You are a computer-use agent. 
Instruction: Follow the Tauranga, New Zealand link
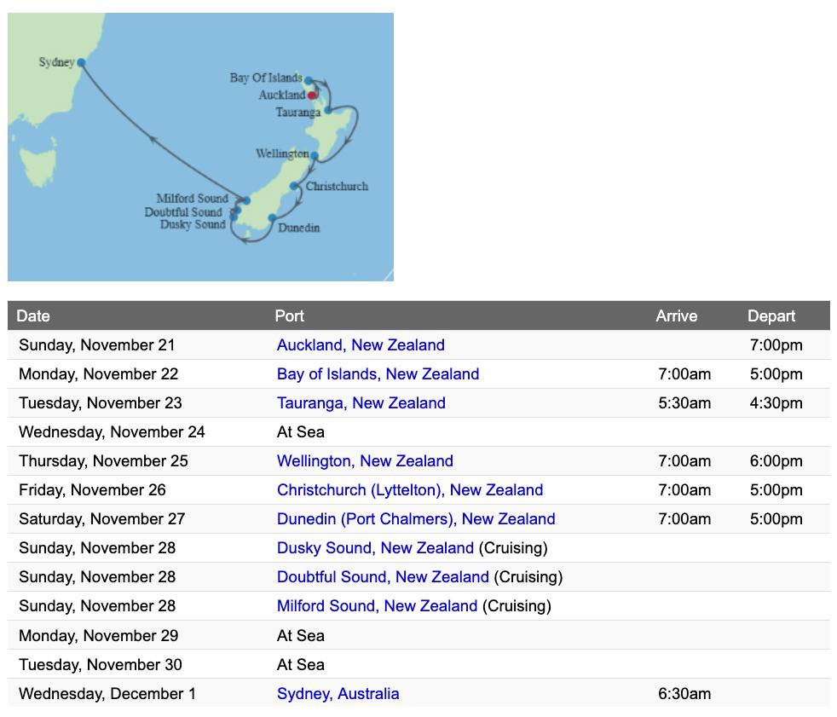tap(361, 403)
